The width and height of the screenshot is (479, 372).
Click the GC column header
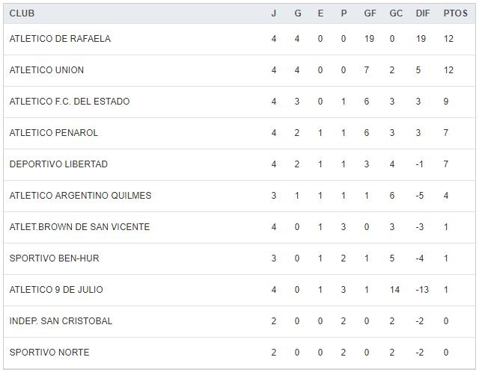[396, 13]
